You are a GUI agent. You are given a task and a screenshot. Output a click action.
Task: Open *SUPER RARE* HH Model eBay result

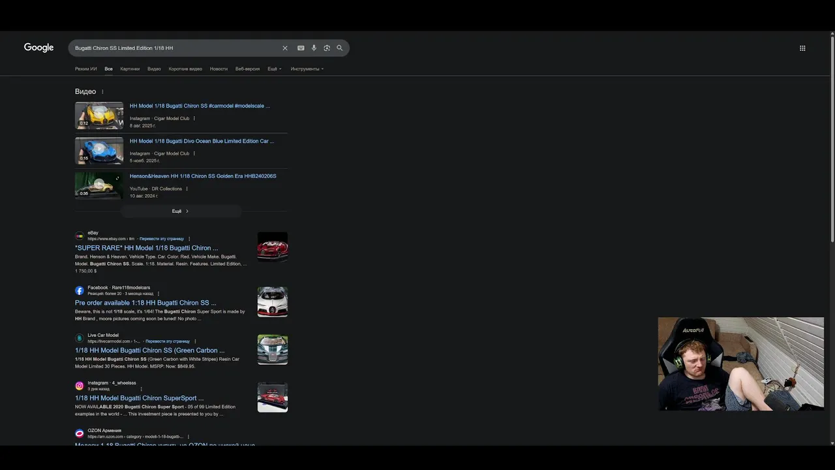tap(147, 248)
